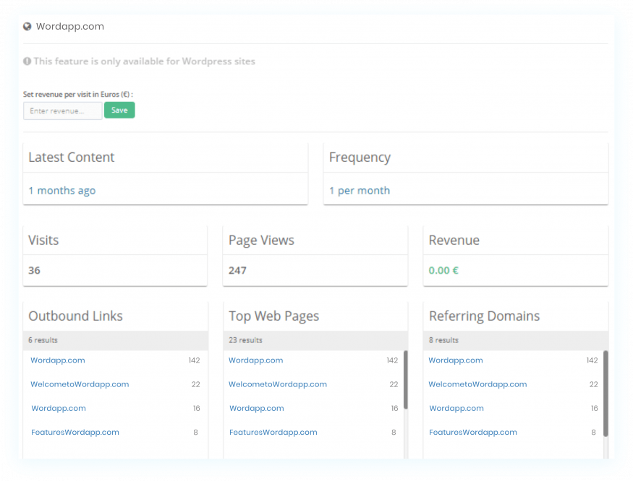This screenshot has height=481, width=633.
Task: Open the Wordapp.com link under Referring Domains
Action: 456,360
